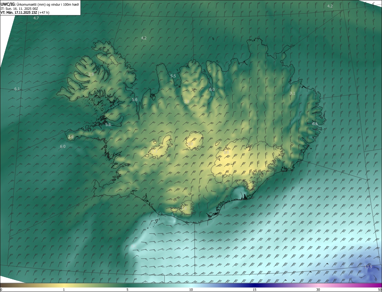This screenshot has height=292, width=382.
Task: Click the dark navy segment of colour scale
Action: point(255,285)
